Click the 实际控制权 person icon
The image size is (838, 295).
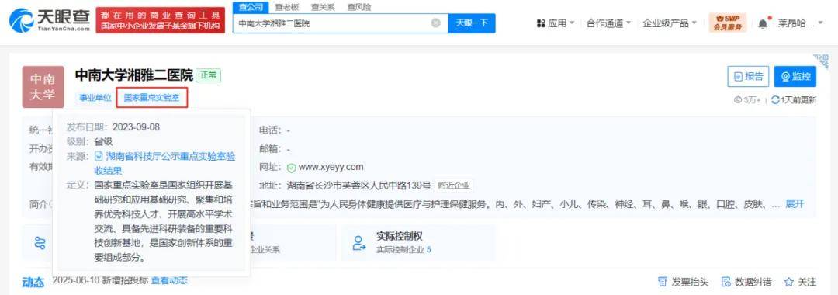(359, 243)
